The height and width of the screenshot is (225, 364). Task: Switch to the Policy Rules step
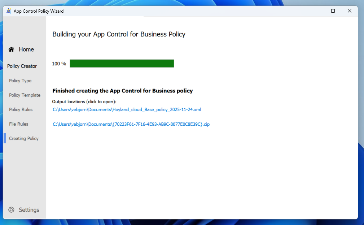21,109
